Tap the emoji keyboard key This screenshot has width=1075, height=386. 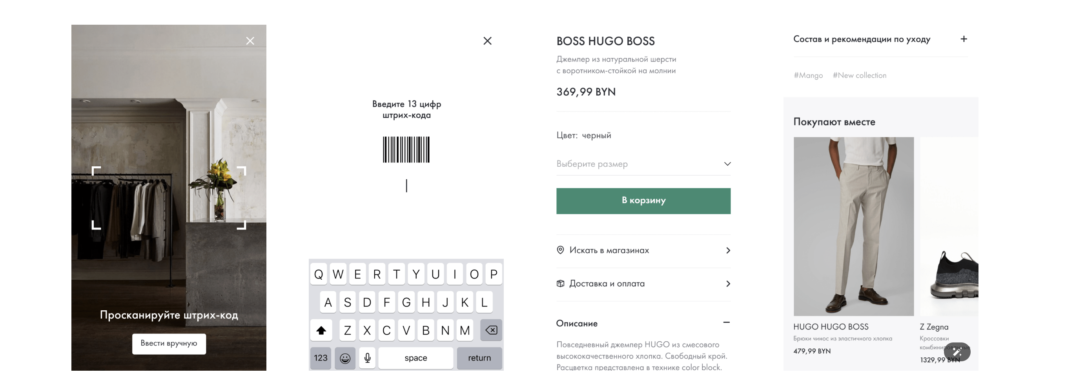[x=345, y=358]
